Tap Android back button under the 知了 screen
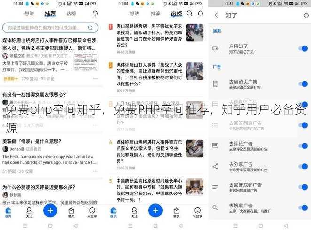The image size is (311, 230). (x=286, y=226)
